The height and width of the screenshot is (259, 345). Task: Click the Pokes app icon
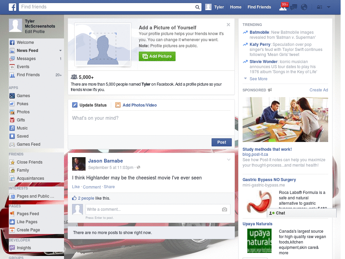coord(12,104)
